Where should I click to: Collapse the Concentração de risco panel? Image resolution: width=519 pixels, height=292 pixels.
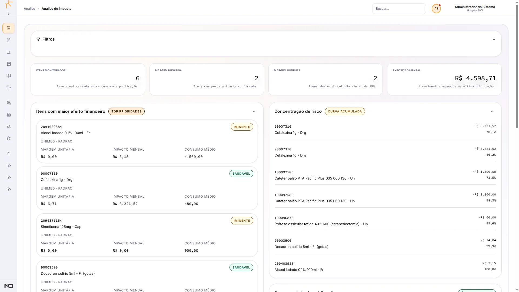click(x=492, y=111)
